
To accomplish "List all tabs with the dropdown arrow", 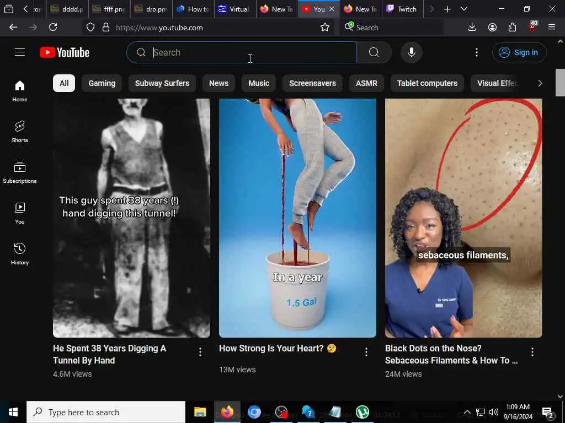I will (464, 9).
